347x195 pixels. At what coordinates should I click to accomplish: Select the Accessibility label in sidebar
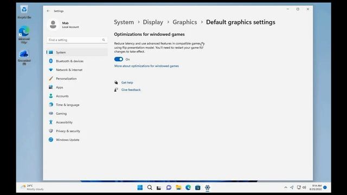pos(64,122)
